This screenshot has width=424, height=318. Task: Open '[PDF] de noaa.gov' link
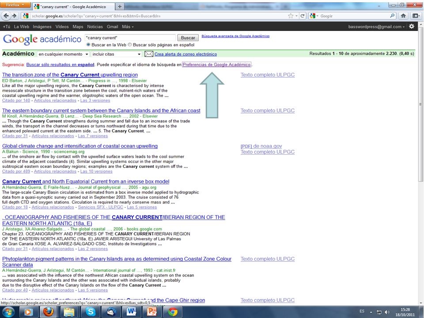[x=261, y=146]
